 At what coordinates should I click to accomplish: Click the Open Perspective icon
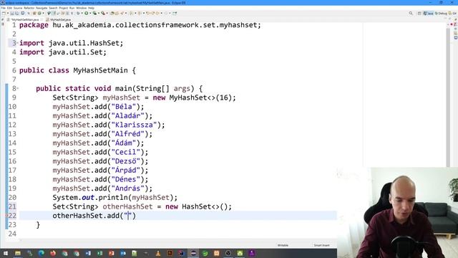coord(419,13)
